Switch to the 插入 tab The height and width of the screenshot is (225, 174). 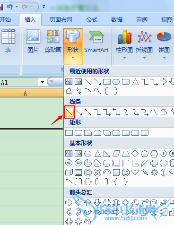[30, 20]
